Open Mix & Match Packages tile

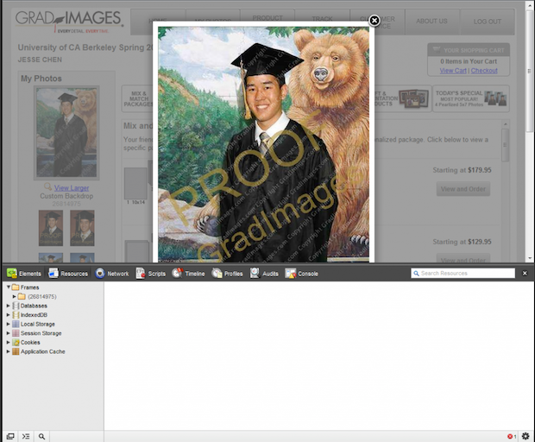[x=137, y=98]
